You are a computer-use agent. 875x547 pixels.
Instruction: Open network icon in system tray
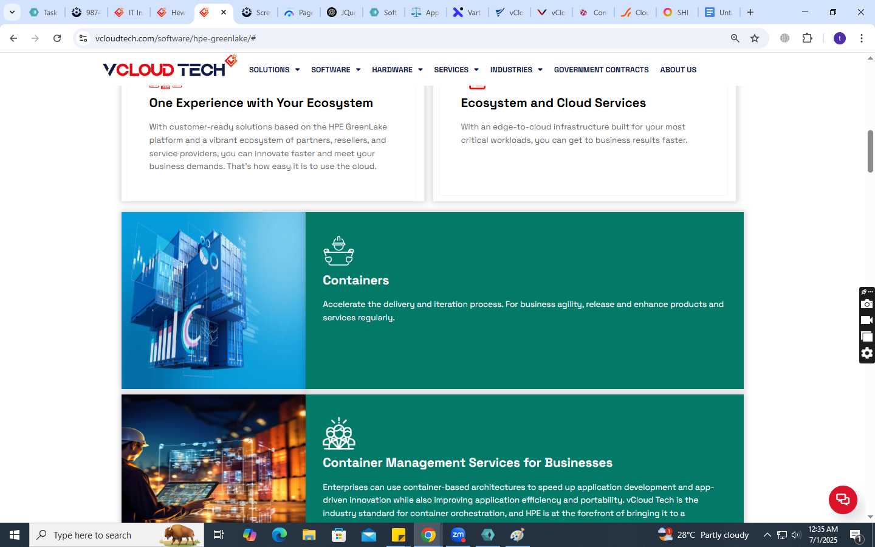click(782, 535)
